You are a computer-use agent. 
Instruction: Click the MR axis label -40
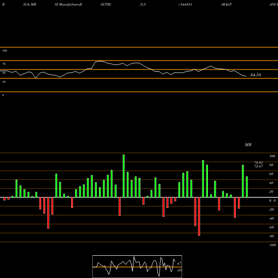pos(271,219)
